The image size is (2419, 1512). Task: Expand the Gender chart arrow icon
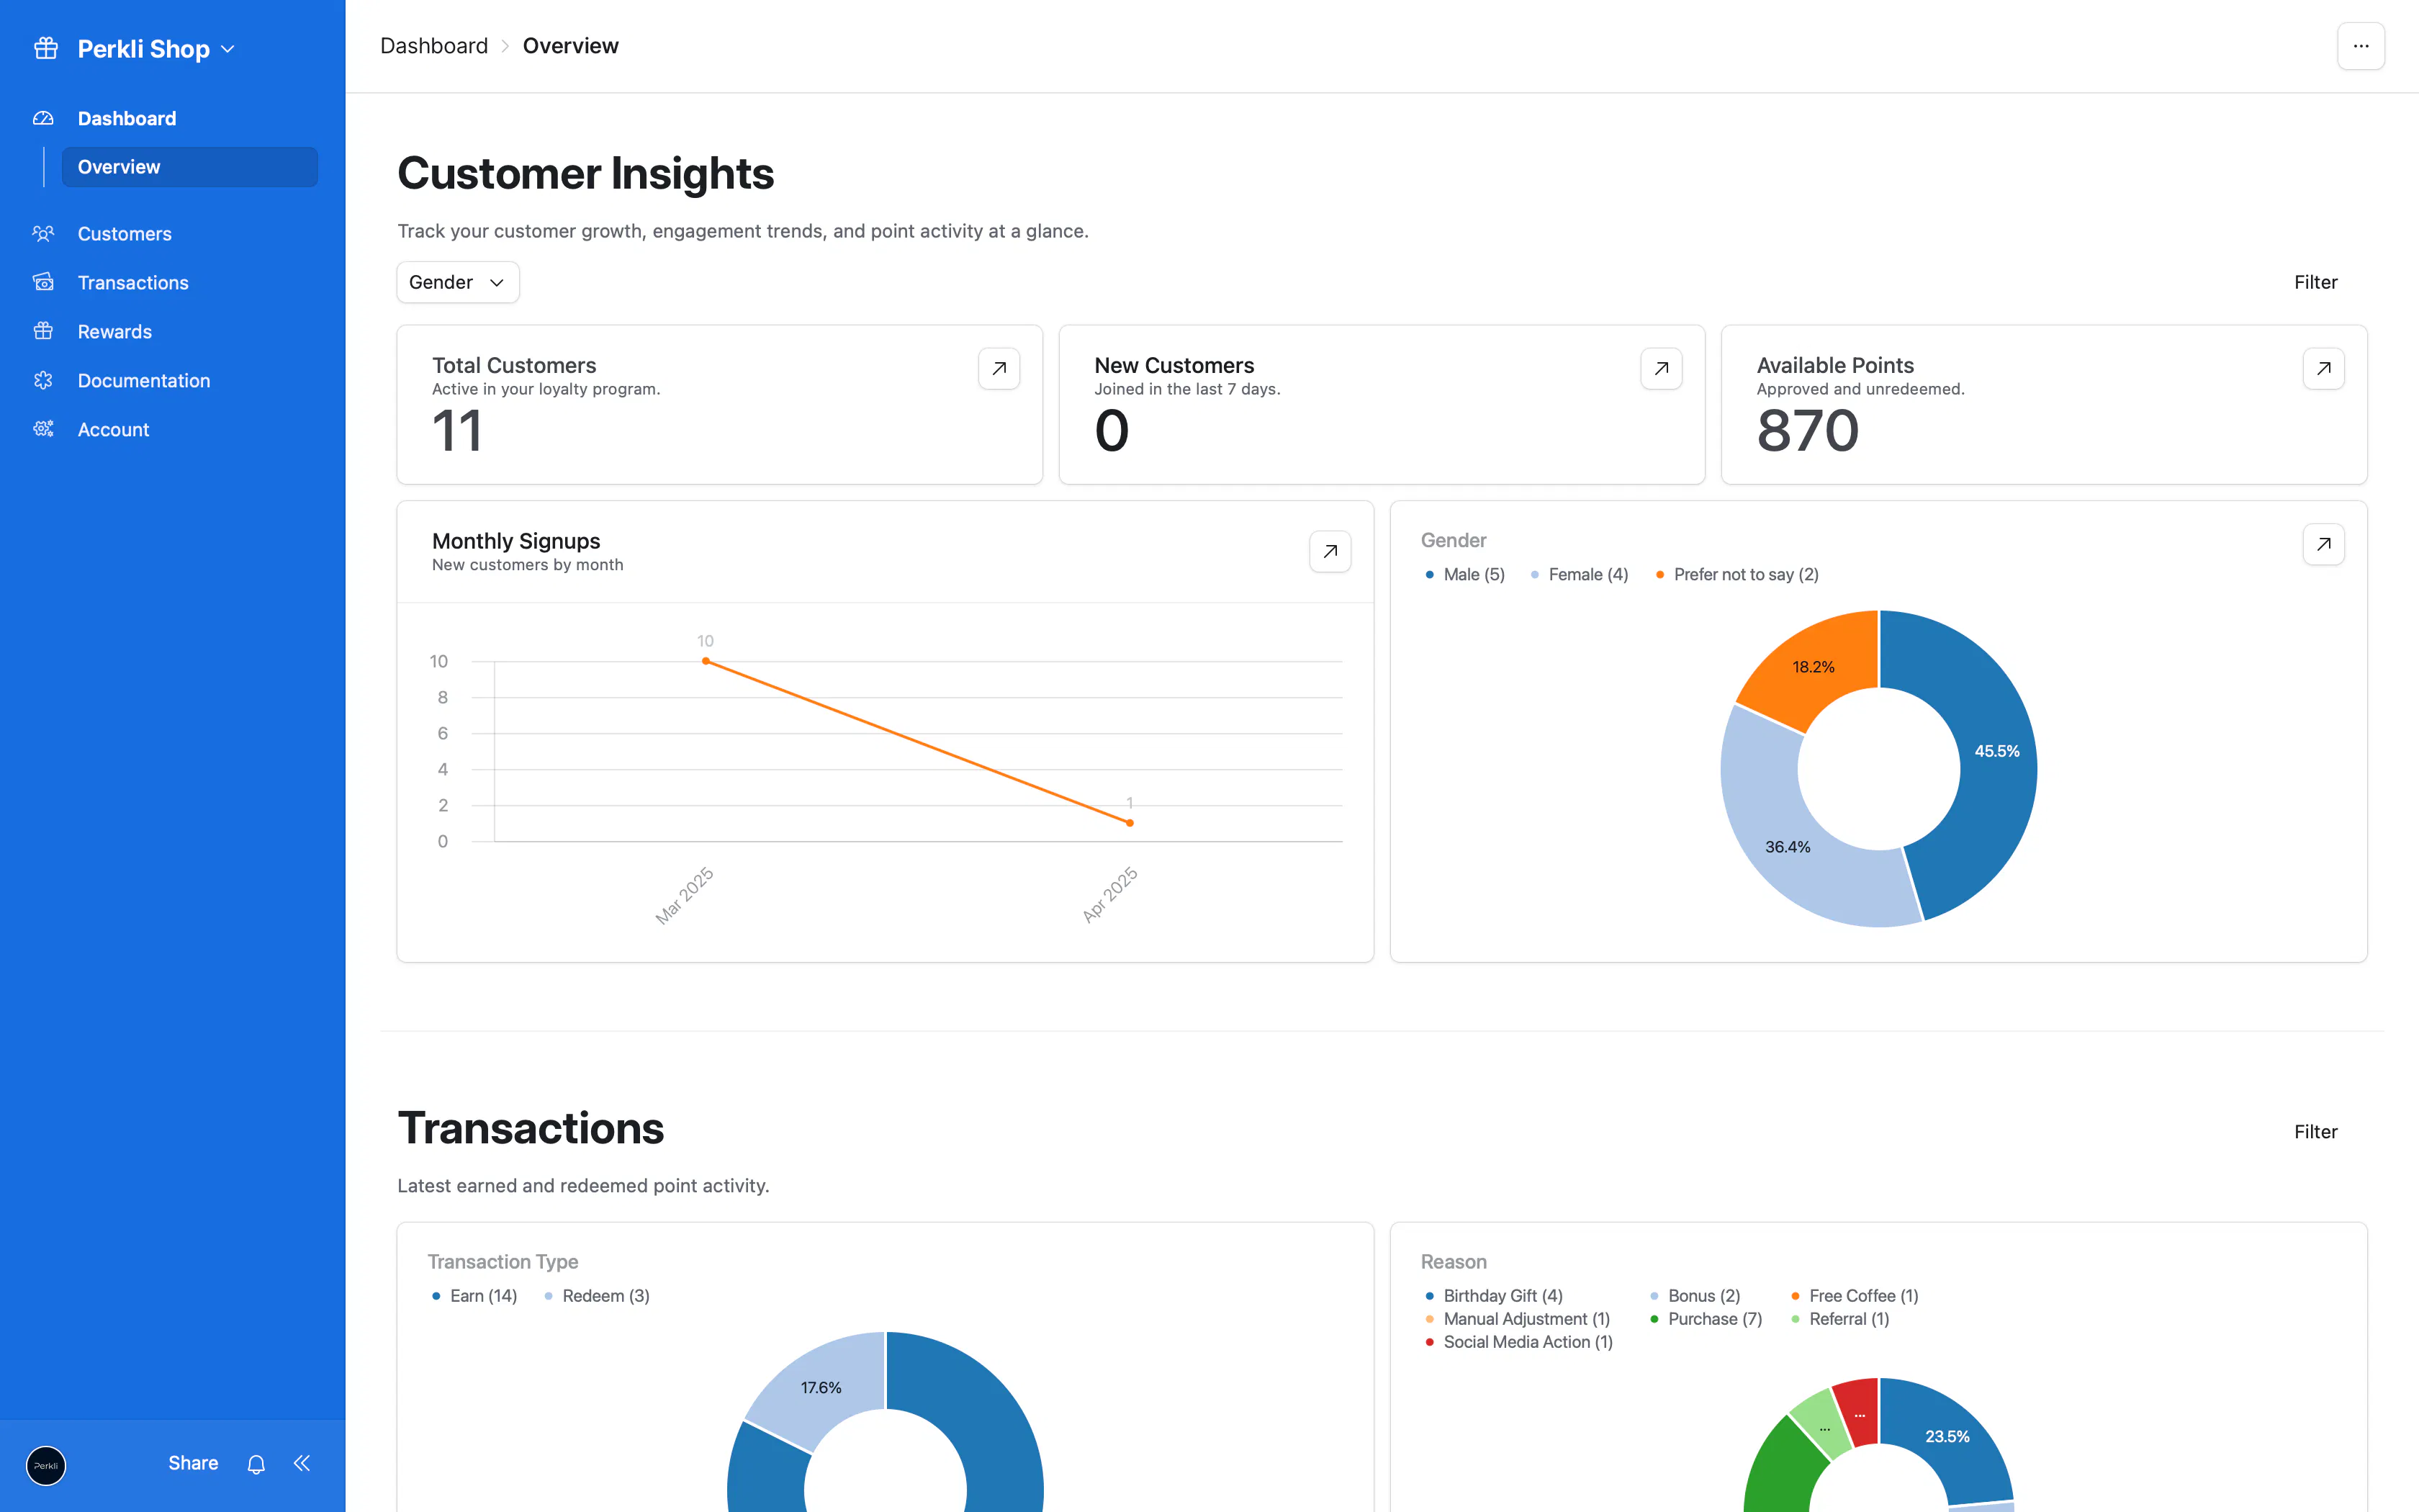click(2323, 544)
